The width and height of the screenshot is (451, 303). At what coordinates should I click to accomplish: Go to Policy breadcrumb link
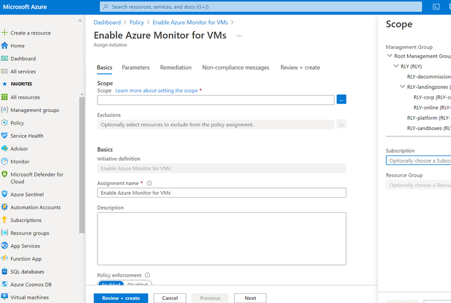coord(137,22)
